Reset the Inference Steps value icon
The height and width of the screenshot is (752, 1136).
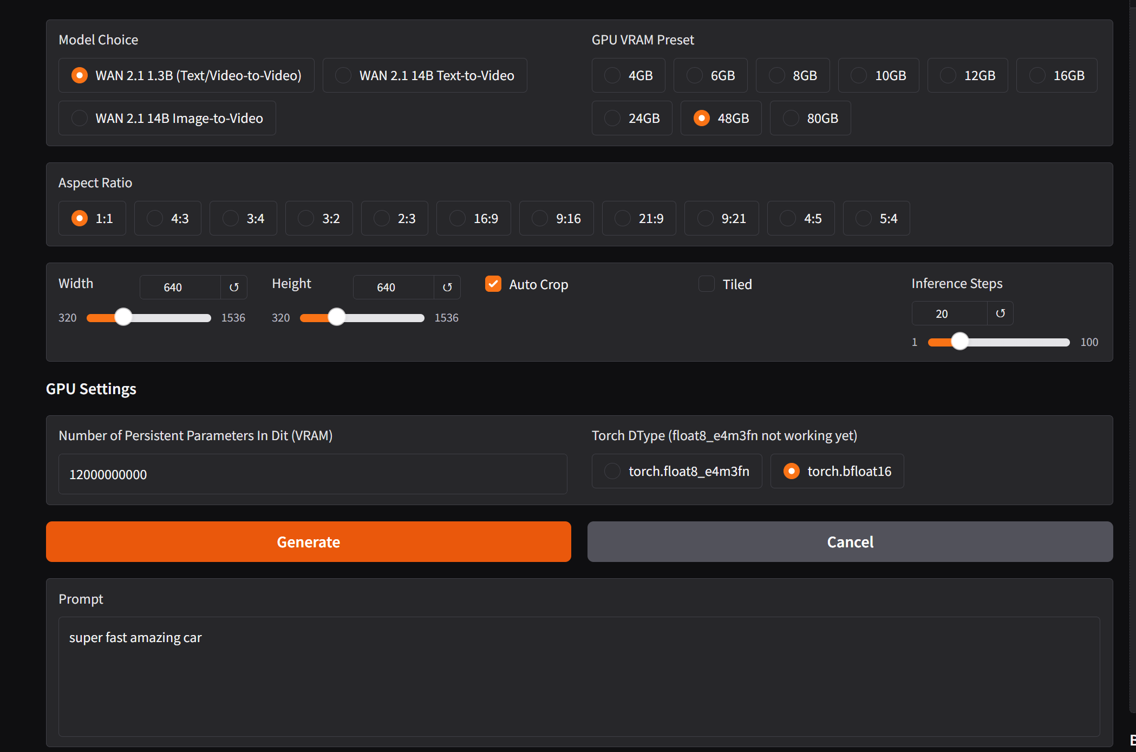[x=1000, y=313]
